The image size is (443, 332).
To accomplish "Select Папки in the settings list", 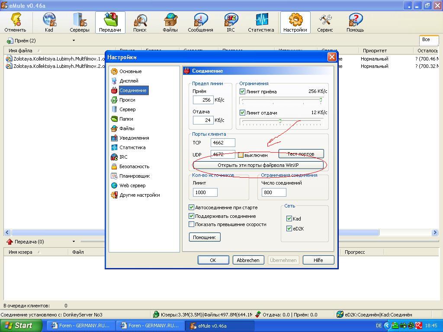I will [x=126, y=119].
